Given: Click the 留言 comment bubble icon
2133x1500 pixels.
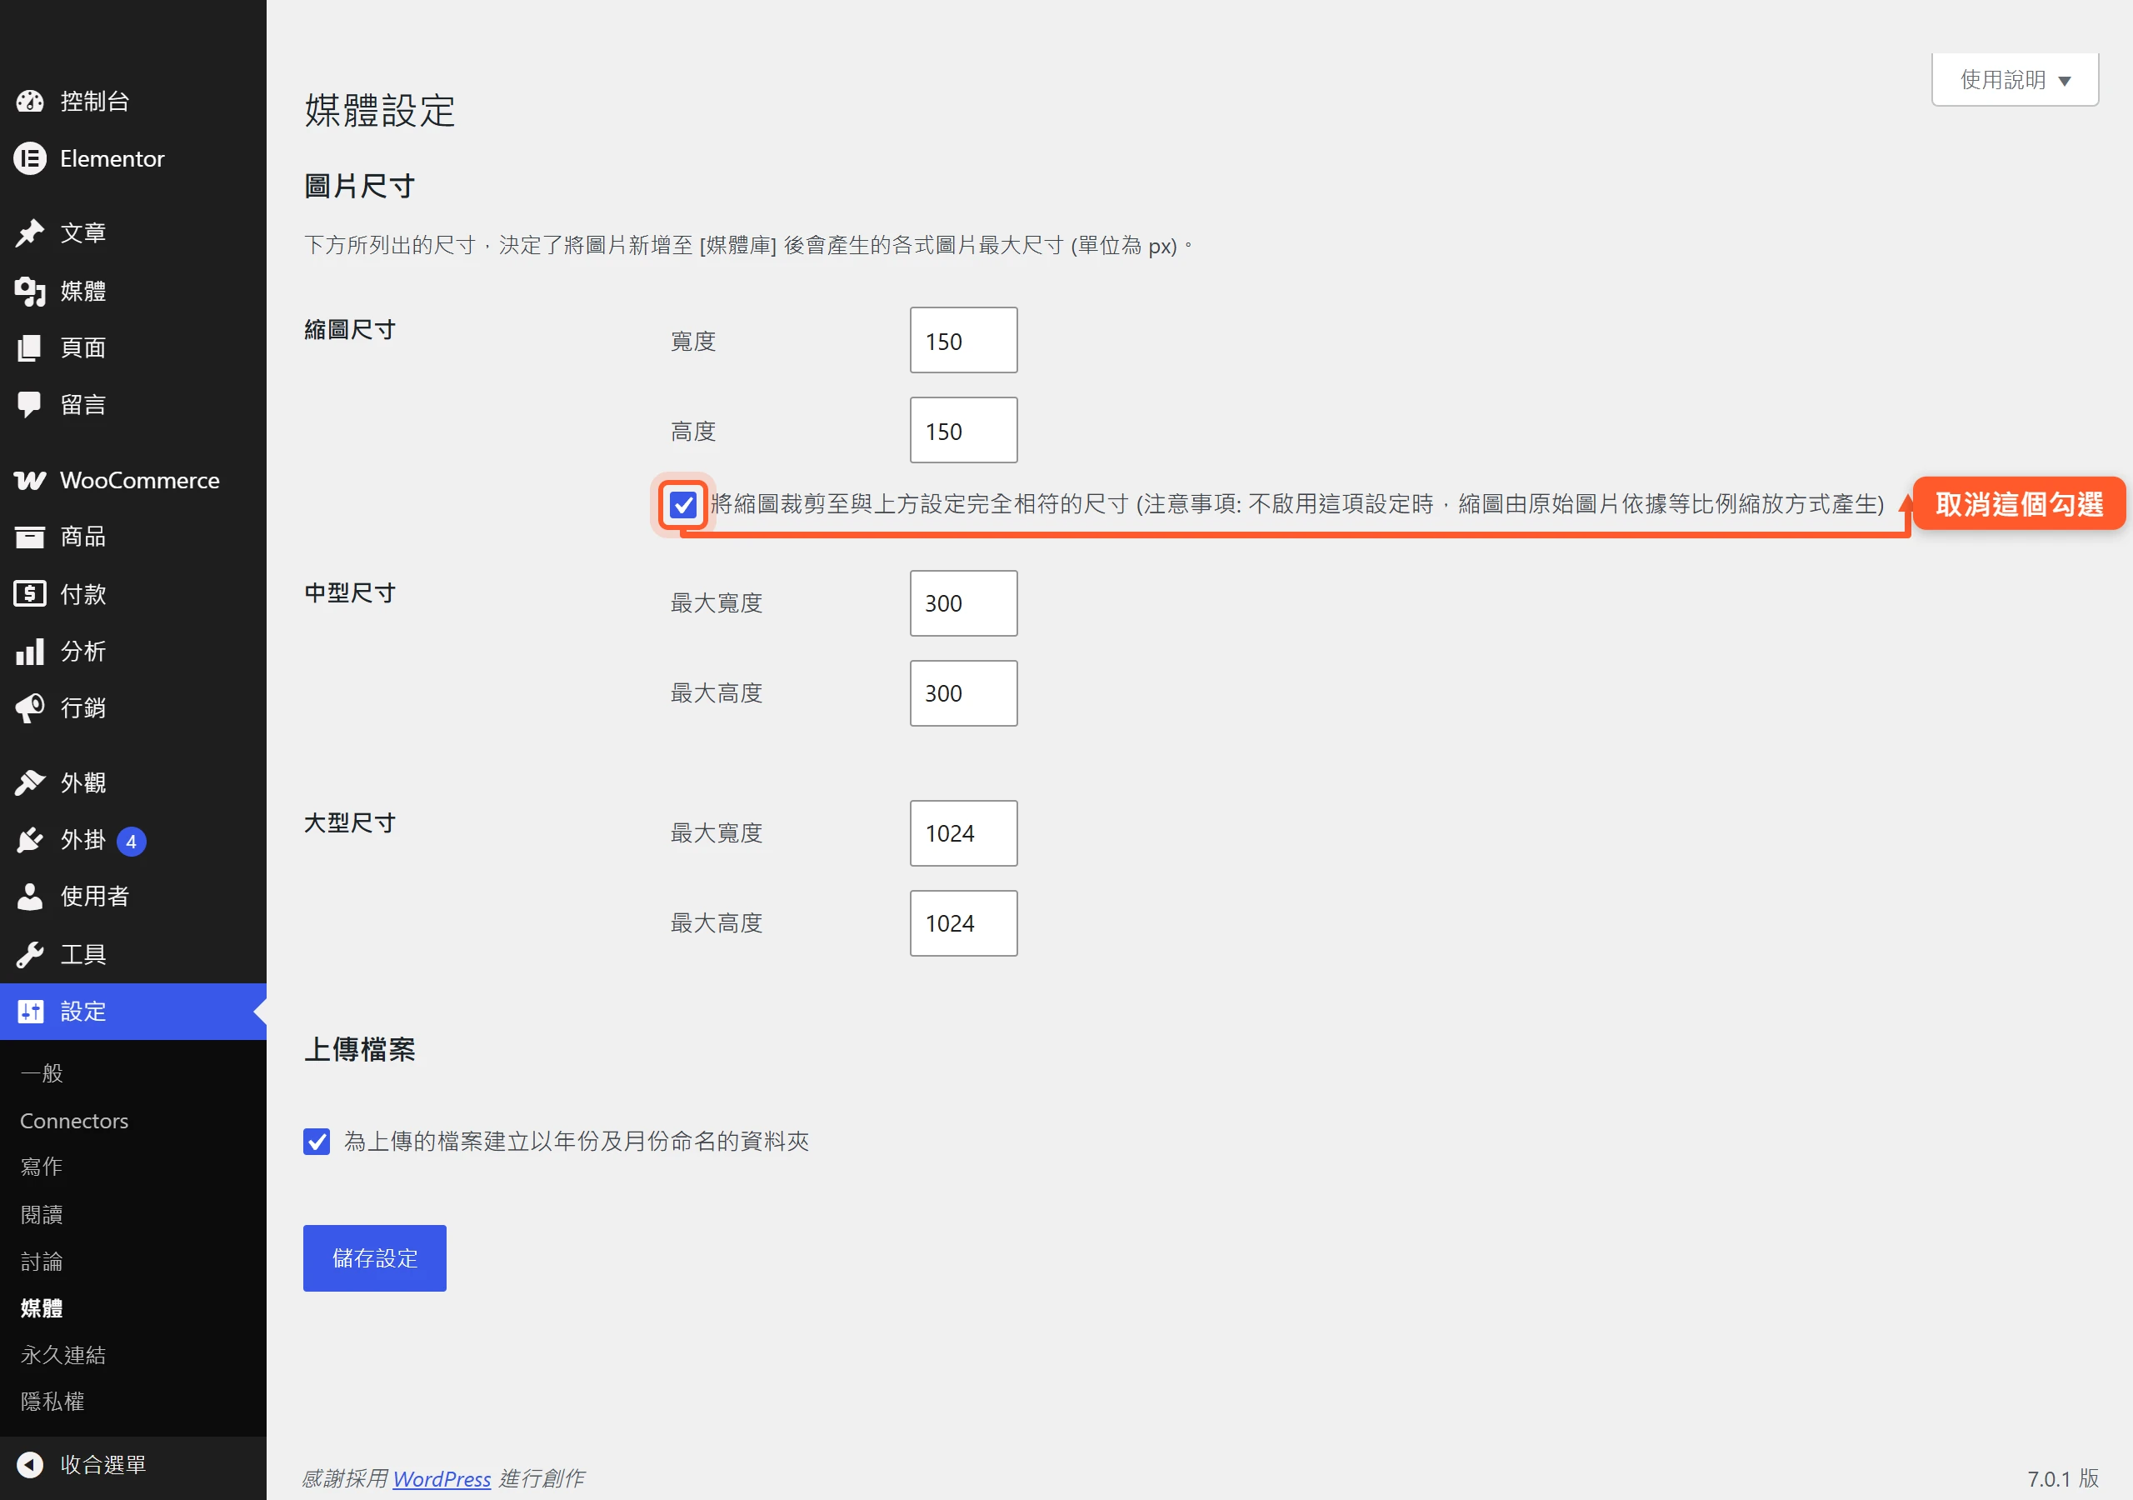Looking at the screenshot, I should point(30,404).
